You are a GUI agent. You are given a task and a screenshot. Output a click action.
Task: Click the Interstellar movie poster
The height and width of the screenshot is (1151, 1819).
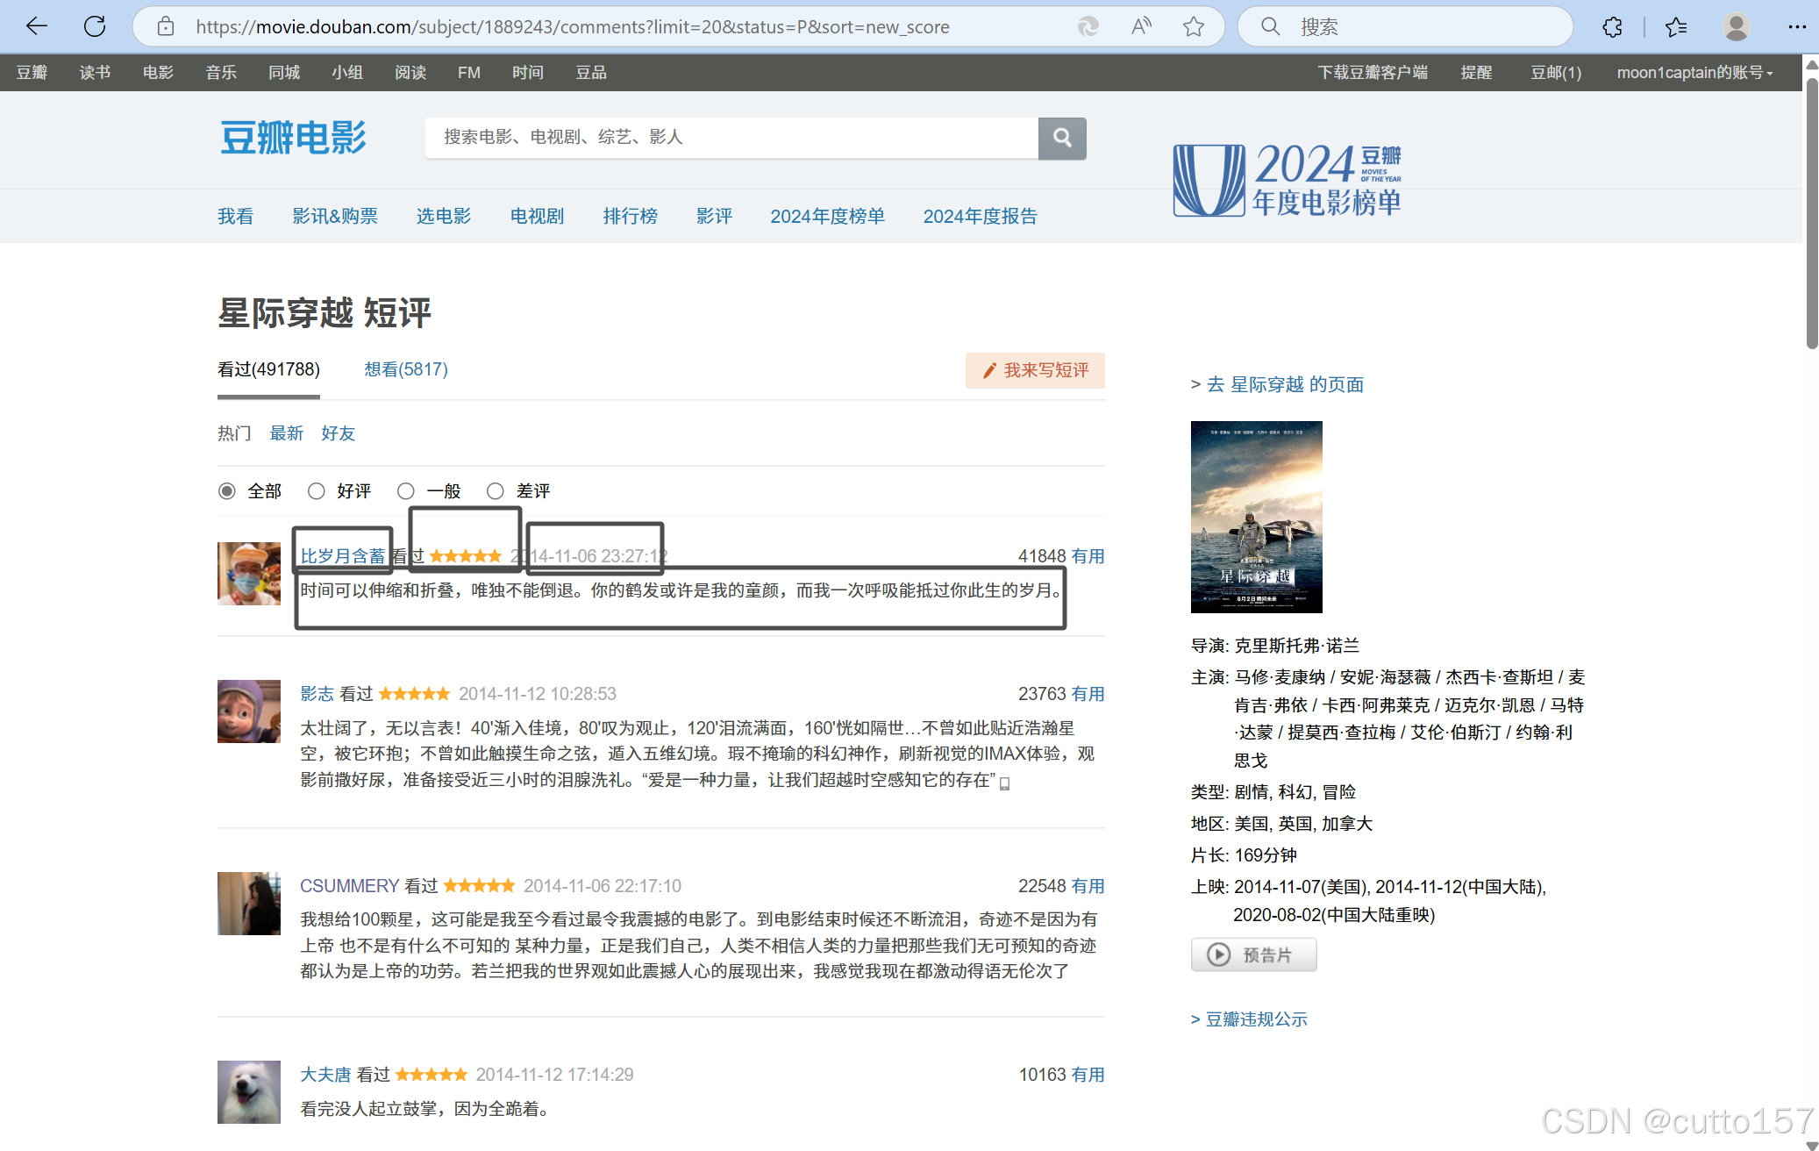pos(1256,517)
